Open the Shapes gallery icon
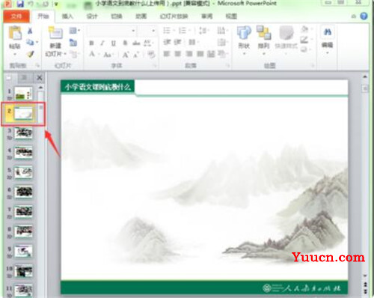The width and height of the screenshot is (374, 298). pyautogui.click(x=244, y=33)
